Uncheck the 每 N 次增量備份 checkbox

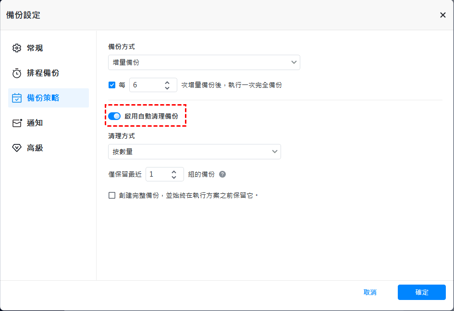pos(112,85)
